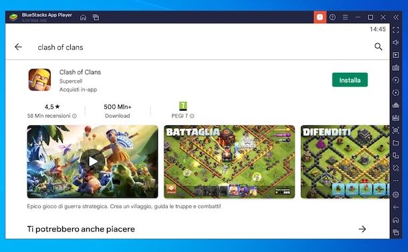
Task: Expand Ti potrebbero anche piacere with the arrow
Action: 363,229
